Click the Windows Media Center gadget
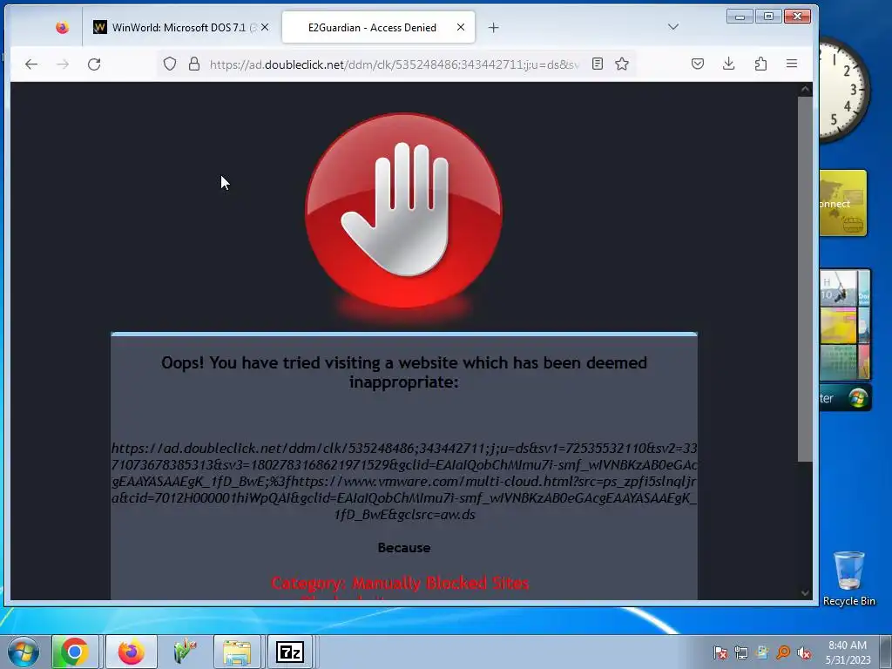892x669 pixels. (845, 397)
